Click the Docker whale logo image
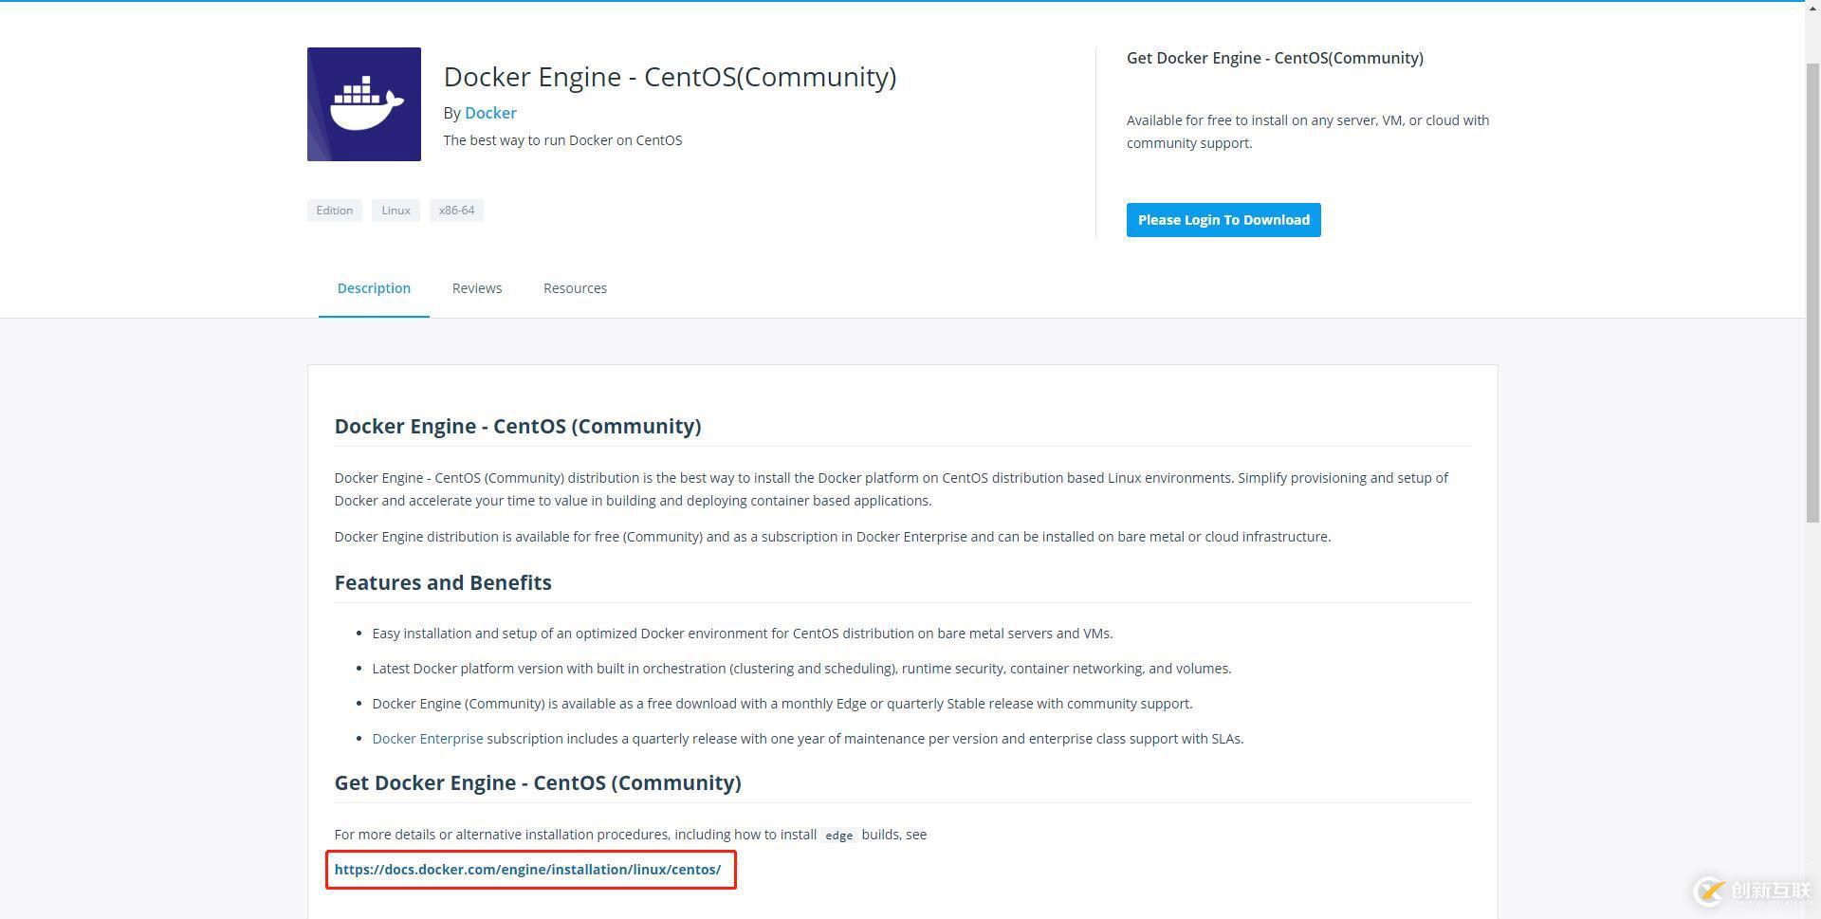Viewport: 1821px width, 919px height. (x=363, y=104)
